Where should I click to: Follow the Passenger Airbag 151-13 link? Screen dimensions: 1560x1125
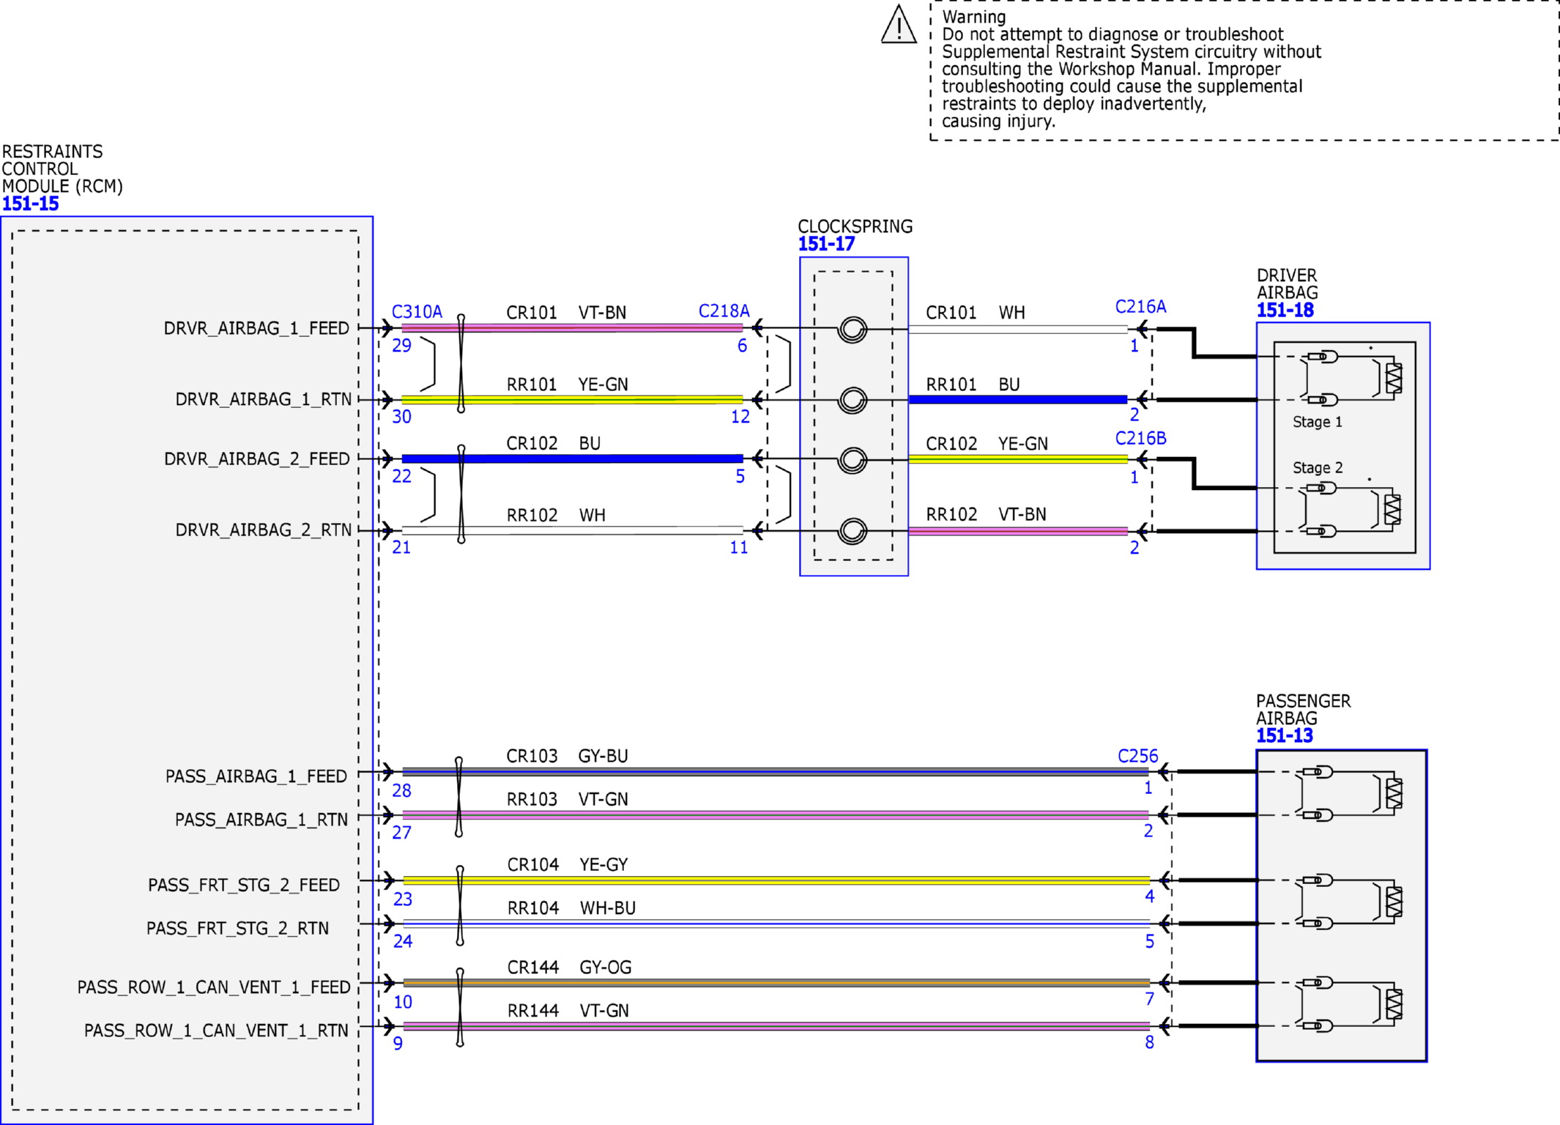coord(1285,735)
